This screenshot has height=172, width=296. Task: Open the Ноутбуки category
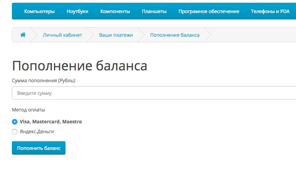pos(77,11)
